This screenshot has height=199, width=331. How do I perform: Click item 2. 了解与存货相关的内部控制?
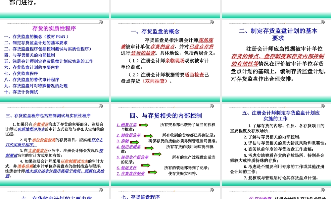tap(272, 137)
